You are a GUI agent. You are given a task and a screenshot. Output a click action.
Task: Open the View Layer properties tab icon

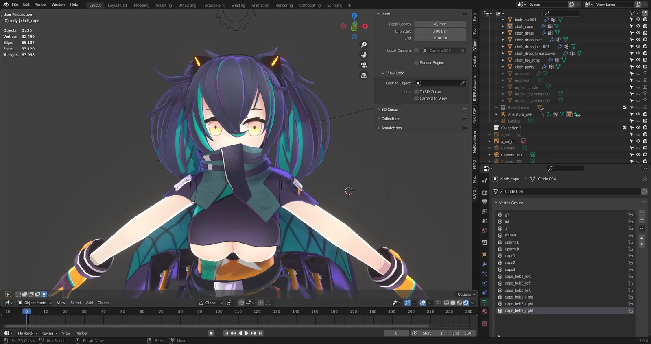(x=485, y=212)
